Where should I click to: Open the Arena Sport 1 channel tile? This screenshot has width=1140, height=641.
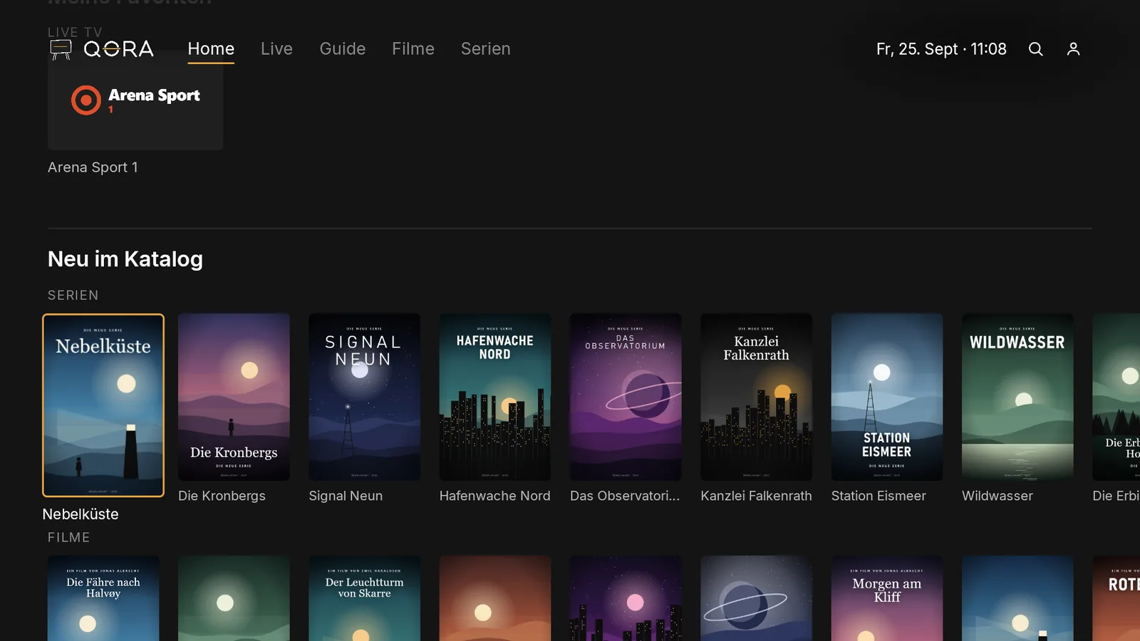click(135, 100)
